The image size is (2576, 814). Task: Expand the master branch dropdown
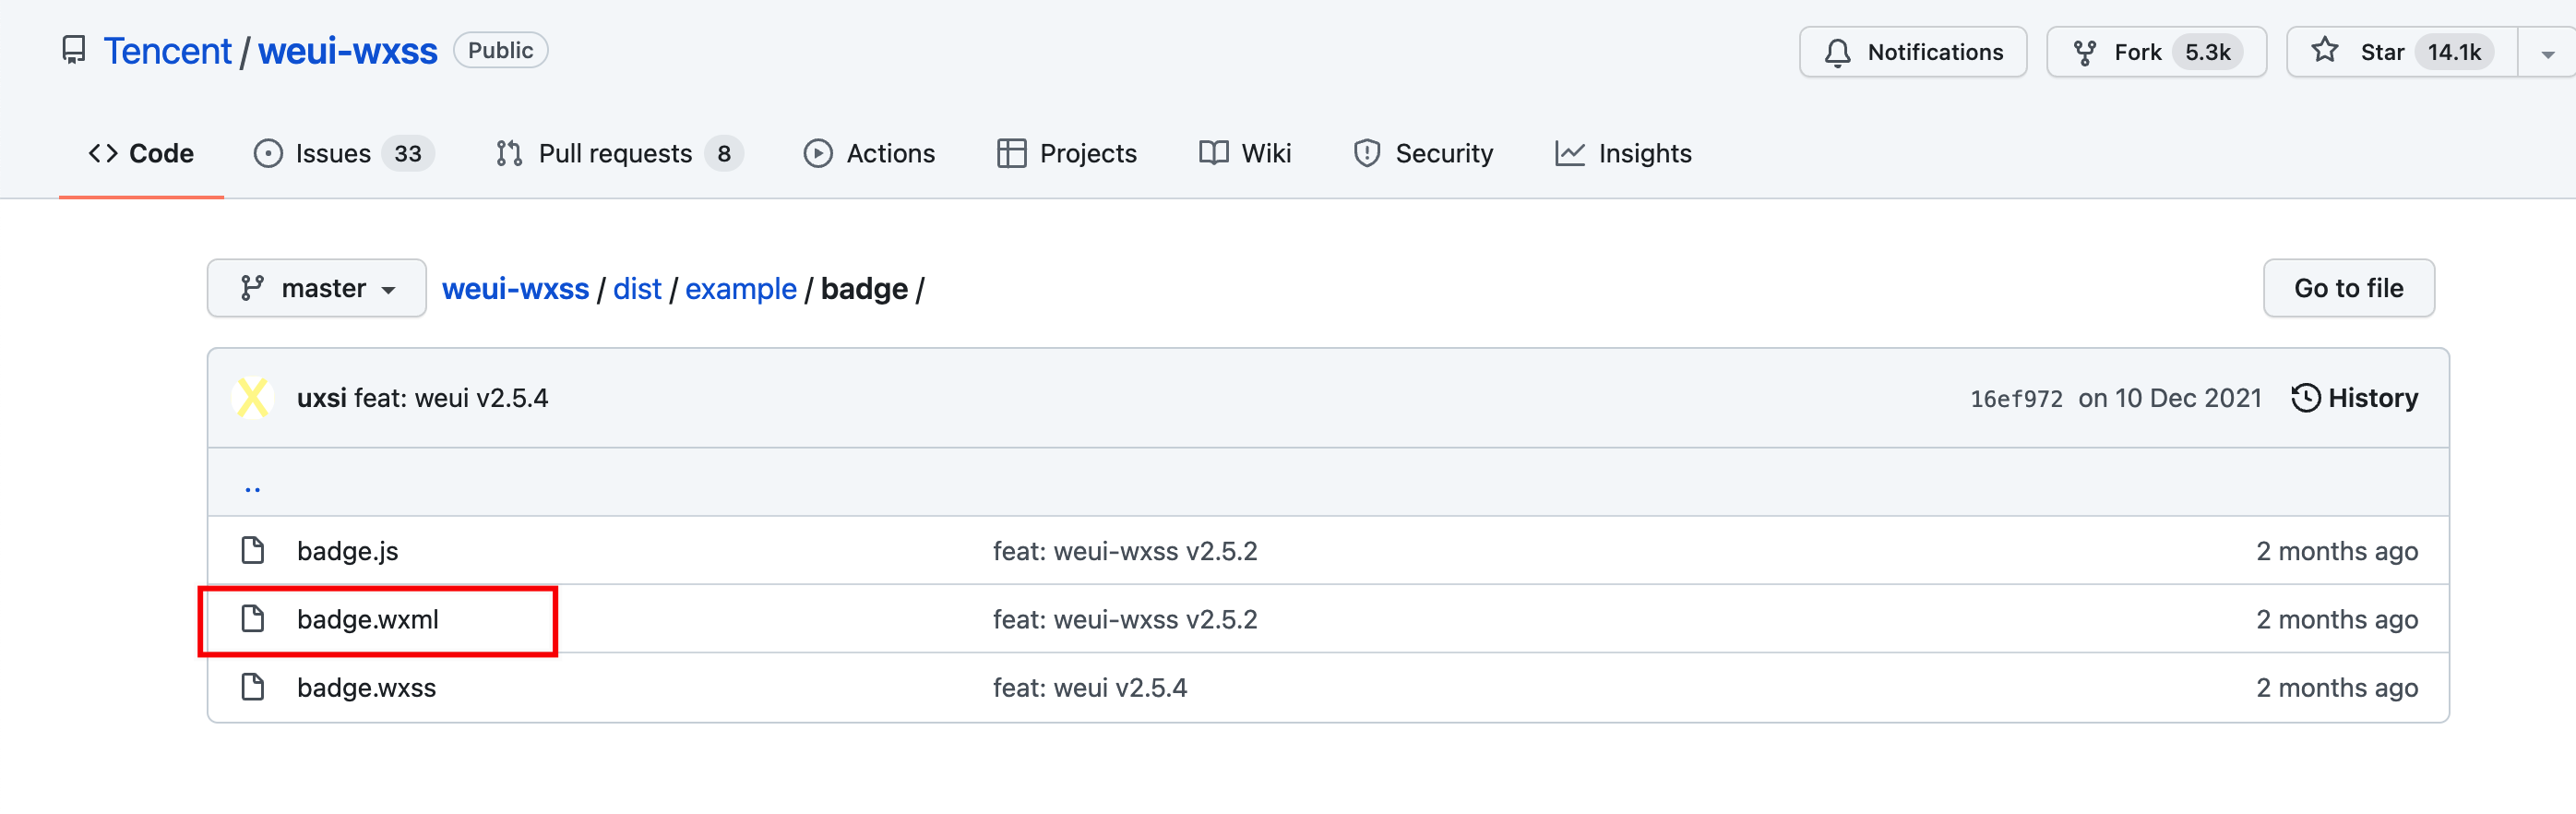(317, 288)
